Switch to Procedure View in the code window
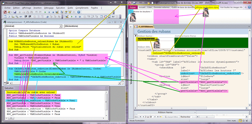This screenshot has width=252, height=124. [x=5, y=83]
